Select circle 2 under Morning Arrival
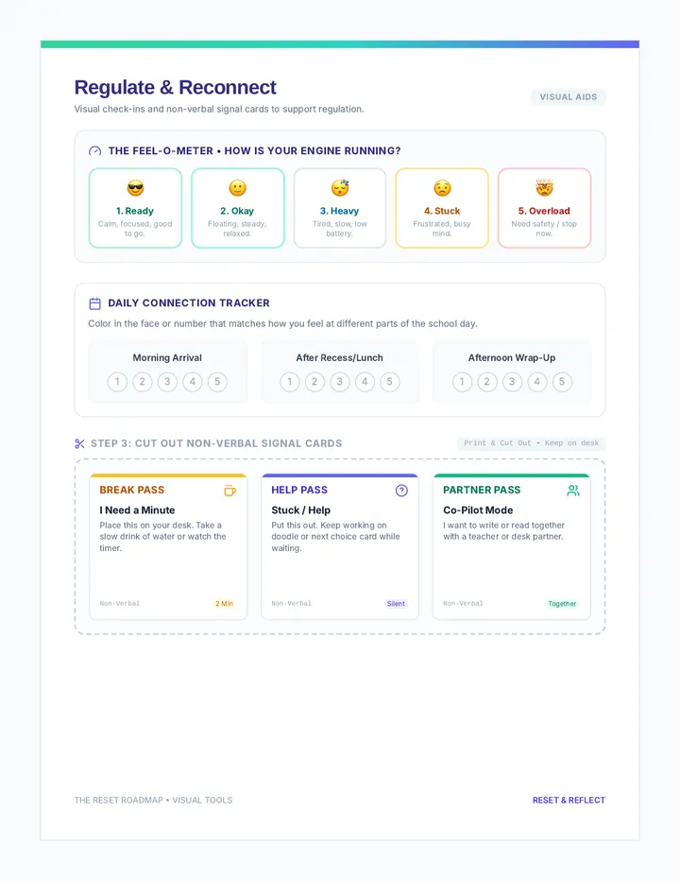The width and height of the screenshot is (680, 881). pos(143,382)
